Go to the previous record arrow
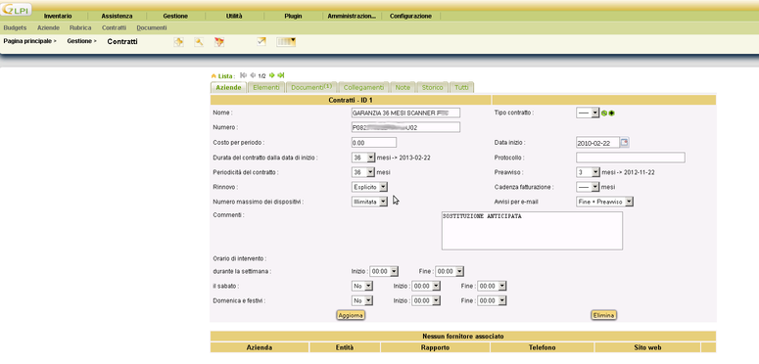The width and height of the screenshot is (759, 364). [253, 75]
